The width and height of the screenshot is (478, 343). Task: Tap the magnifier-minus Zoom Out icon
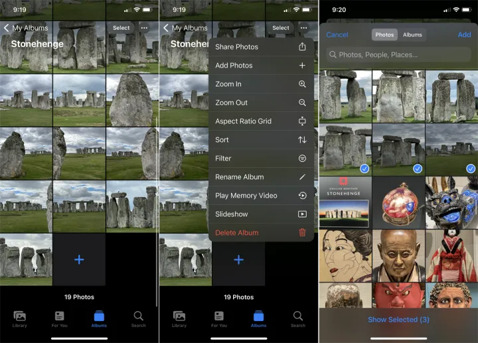[302, 103]
